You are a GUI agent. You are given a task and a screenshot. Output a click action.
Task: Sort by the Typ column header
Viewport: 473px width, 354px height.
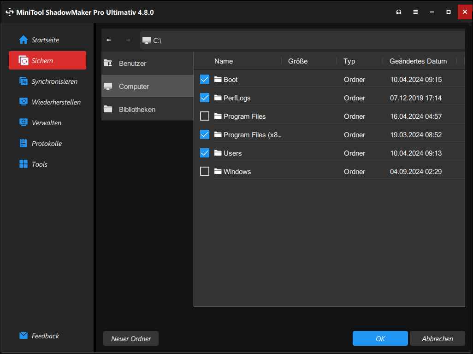(x=349, y=61)
